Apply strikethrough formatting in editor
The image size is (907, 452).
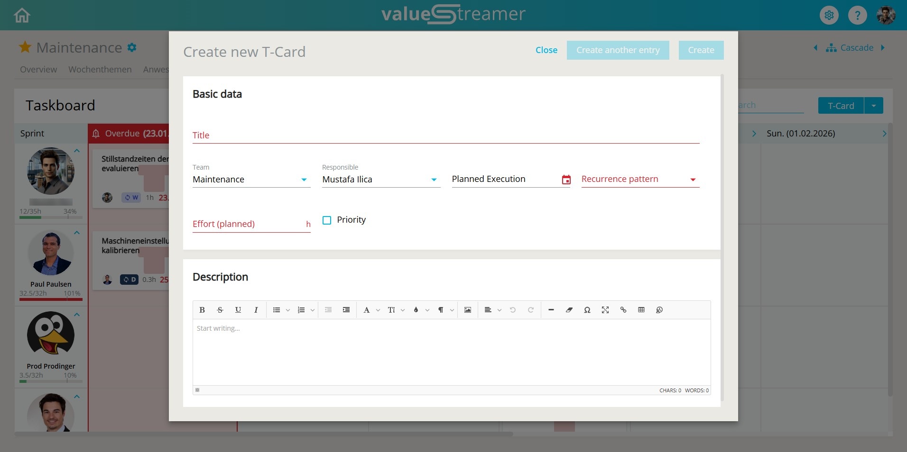pyautogui.click(x=220, y=310)
